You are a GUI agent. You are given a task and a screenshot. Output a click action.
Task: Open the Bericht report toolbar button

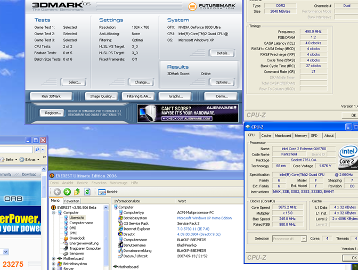pos(108,192)
